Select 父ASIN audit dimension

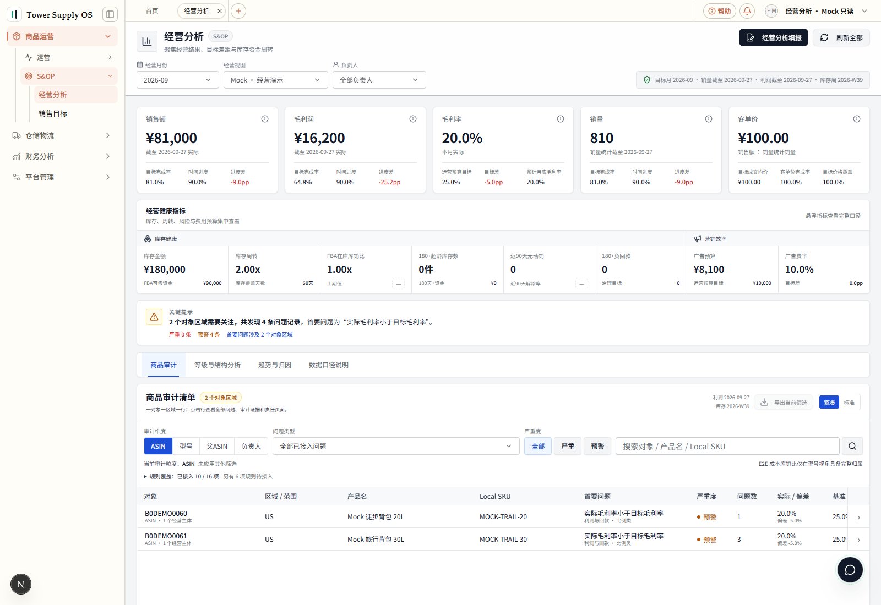click(217, 446)
